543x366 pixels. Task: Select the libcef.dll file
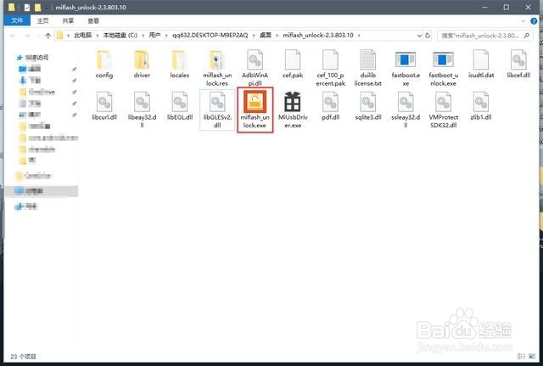coord(518,65)
